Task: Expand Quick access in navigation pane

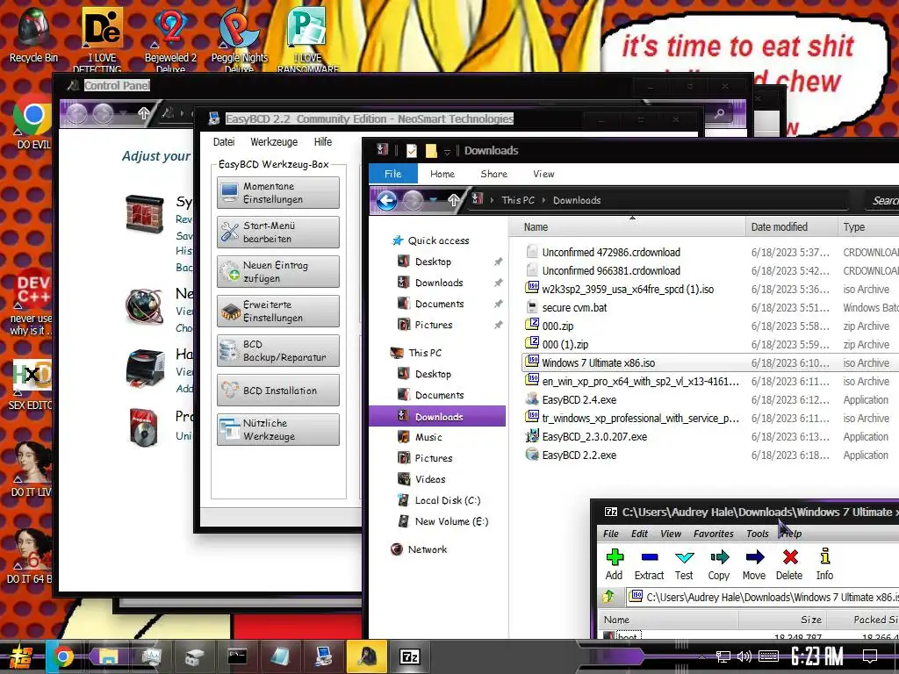Action: 438,240
